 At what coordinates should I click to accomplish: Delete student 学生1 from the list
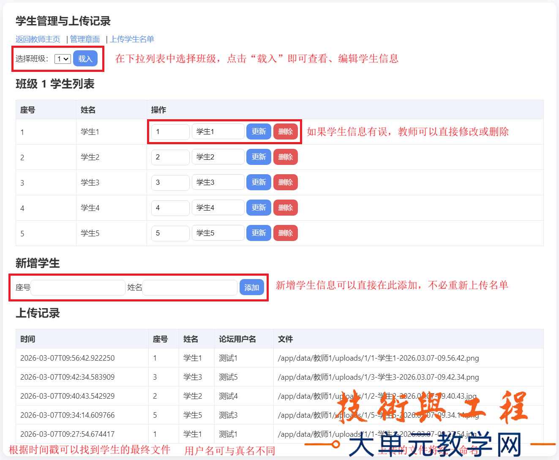285,131
